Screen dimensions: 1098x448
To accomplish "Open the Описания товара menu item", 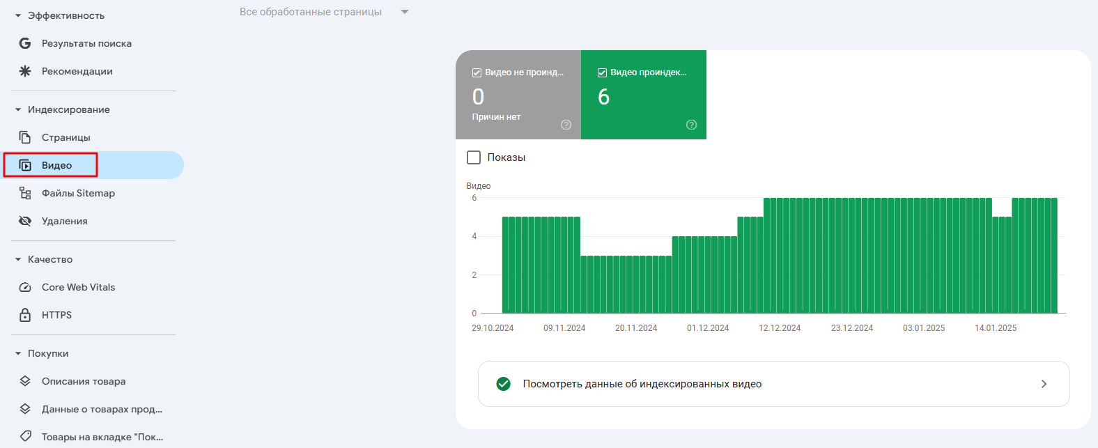I will 84,381.
